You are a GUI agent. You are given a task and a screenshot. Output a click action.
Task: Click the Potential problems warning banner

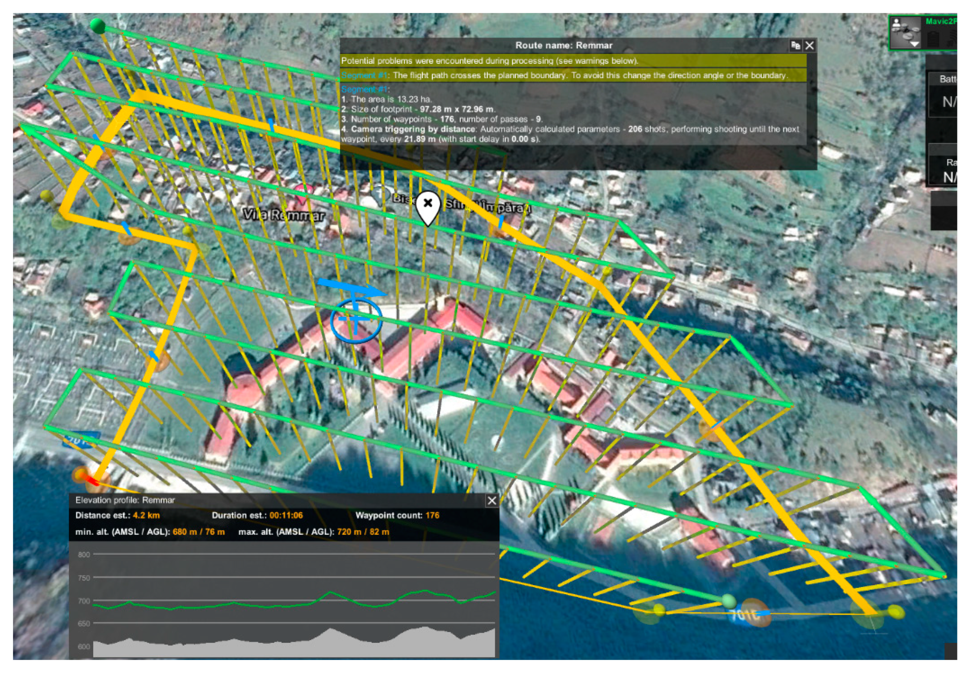pyautogui.click(x=489, y=61)
